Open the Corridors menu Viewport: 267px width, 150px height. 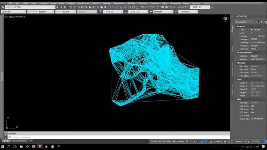[x=143, y=3]
